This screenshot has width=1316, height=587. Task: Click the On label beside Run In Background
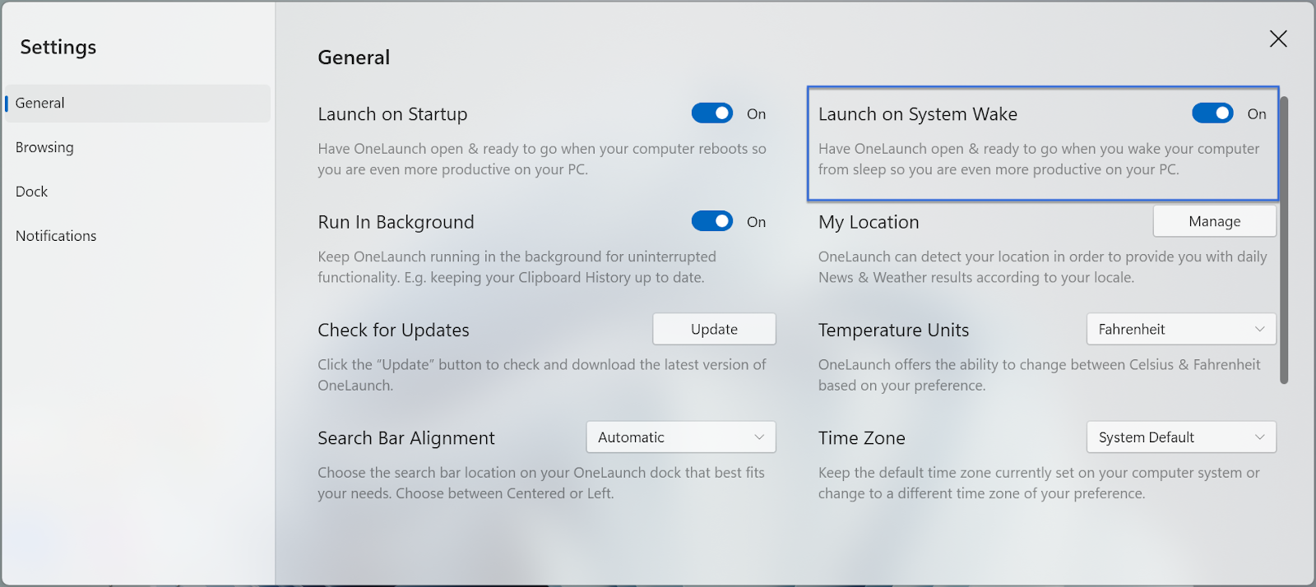756,222
